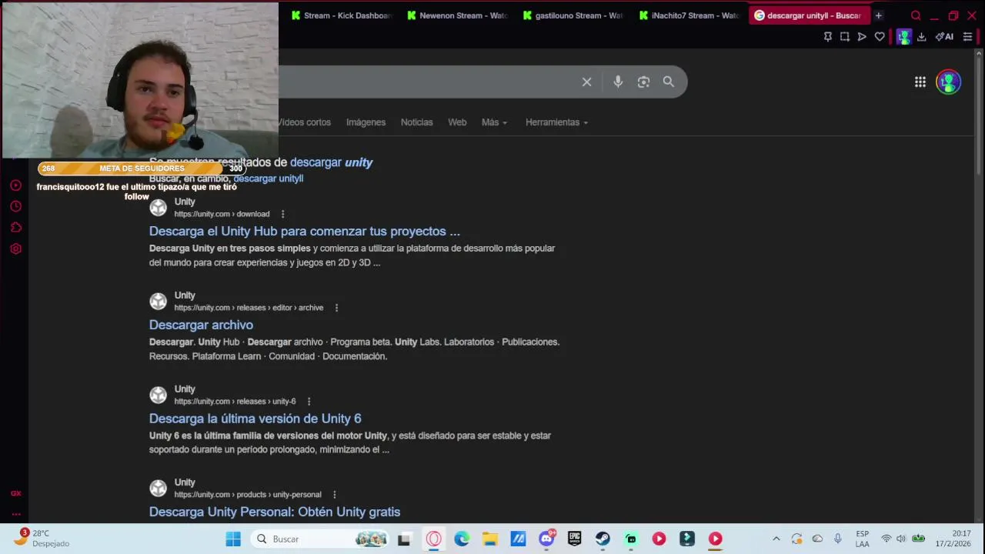
Task: Open Discord from the taskbar
Action: (x=547, y=539)
